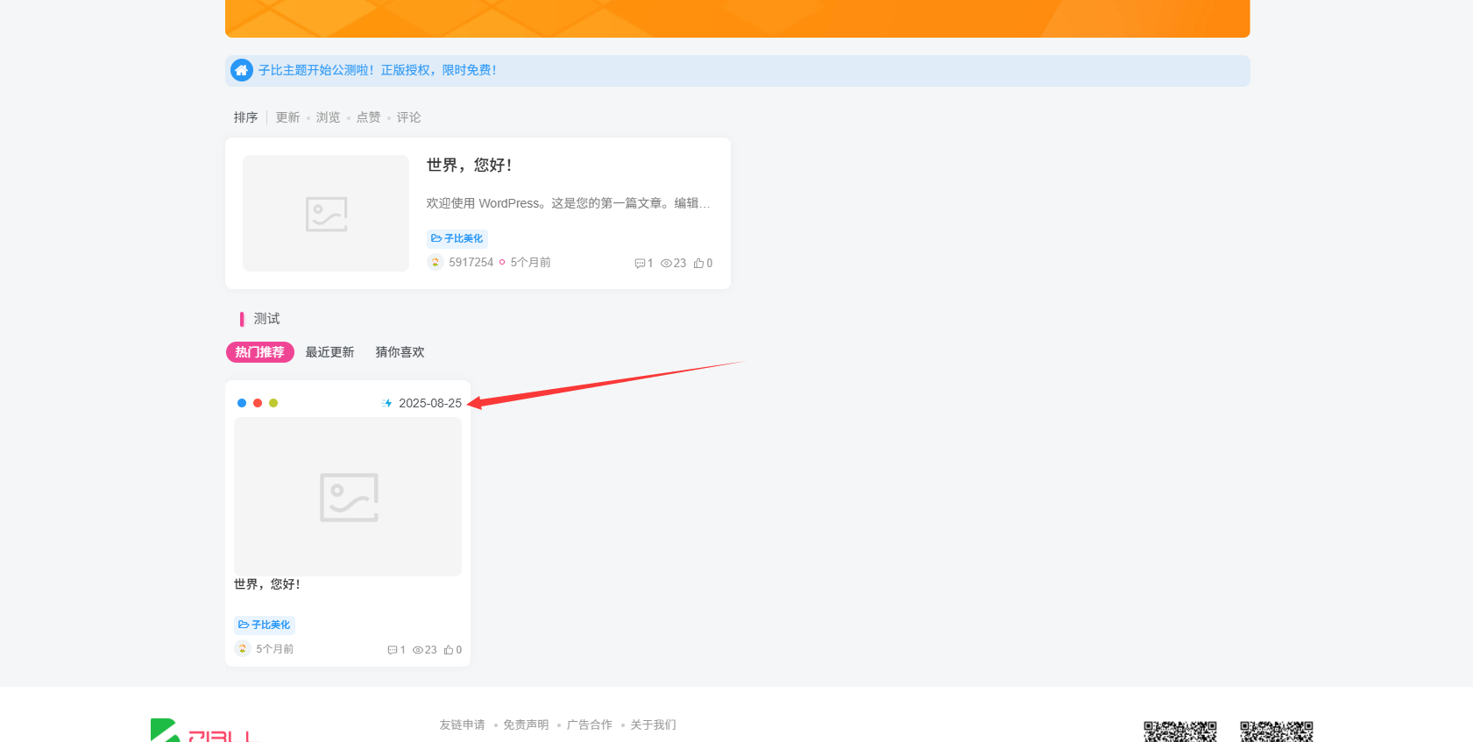The width and height of the screenshot is (1473, 742).
Task: Click the orange banner at top
Action: [x=737, y=18]
